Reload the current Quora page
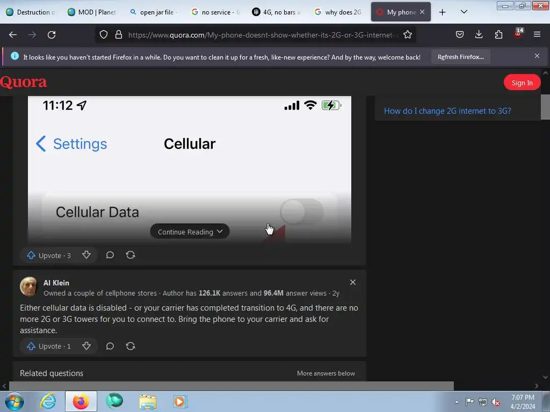The height and width of the screenshot is (412, 550). tap(52, 35)
